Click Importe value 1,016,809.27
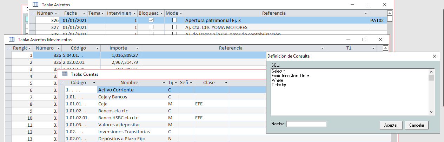This screenshot has width=444, height=142. click(120, 55)
